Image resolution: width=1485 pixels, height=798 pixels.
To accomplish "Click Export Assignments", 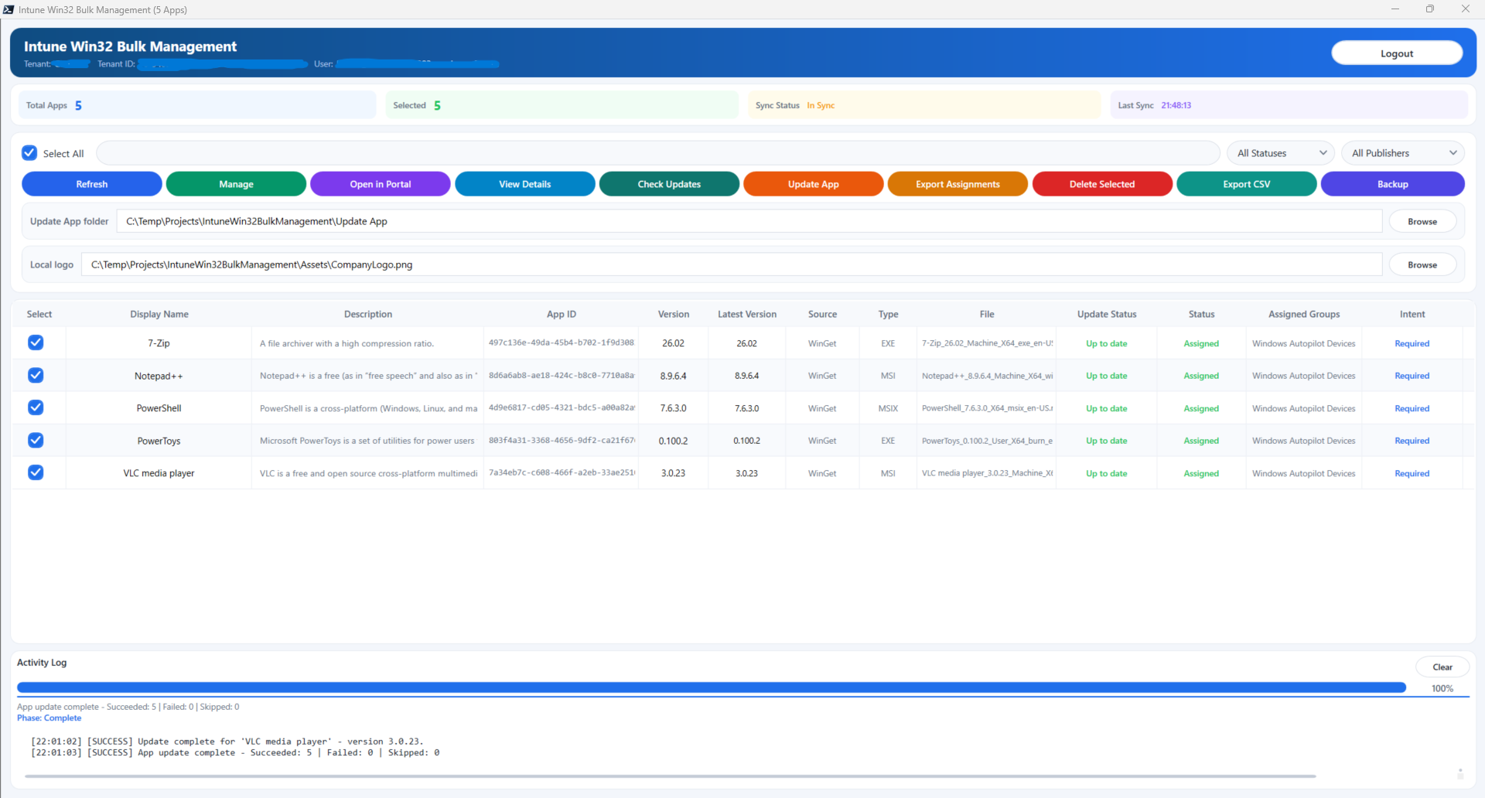I will tap(958, 184).
